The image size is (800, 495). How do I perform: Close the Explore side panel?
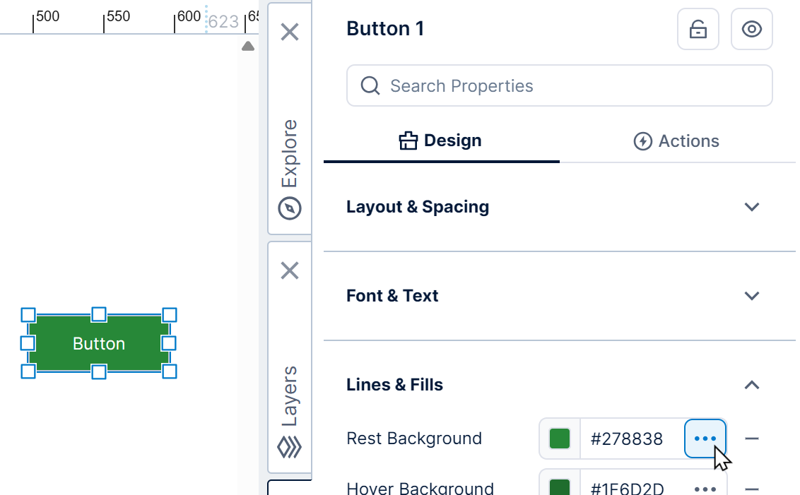pos(289,32)
